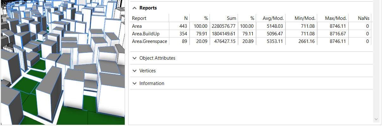Sort by the Avg/Mod. column header
The width and height of the screenshot is (383, 126).
click(x=273, y=18)
